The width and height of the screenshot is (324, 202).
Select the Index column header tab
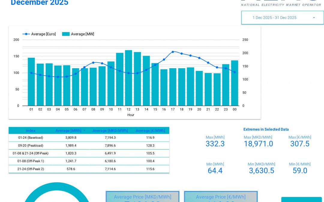coord(31,130)
